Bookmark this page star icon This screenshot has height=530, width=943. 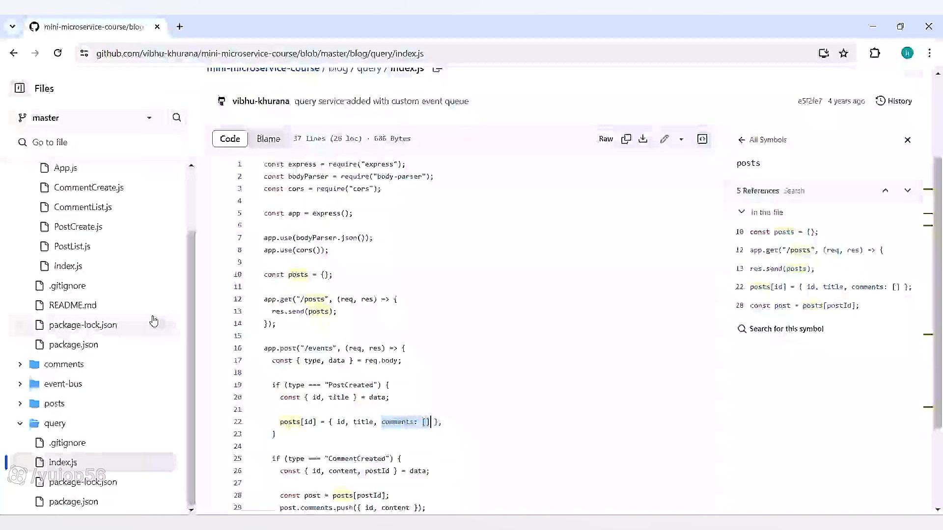click(844, 53)
